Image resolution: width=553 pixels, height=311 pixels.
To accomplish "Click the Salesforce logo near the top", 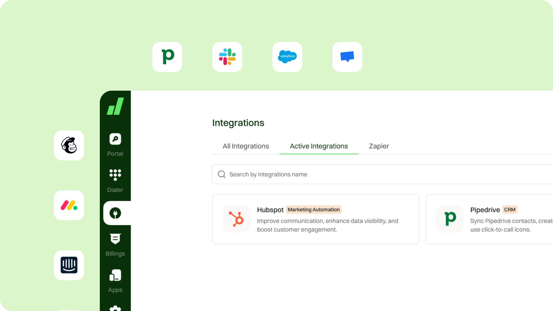I will [287, 57].
